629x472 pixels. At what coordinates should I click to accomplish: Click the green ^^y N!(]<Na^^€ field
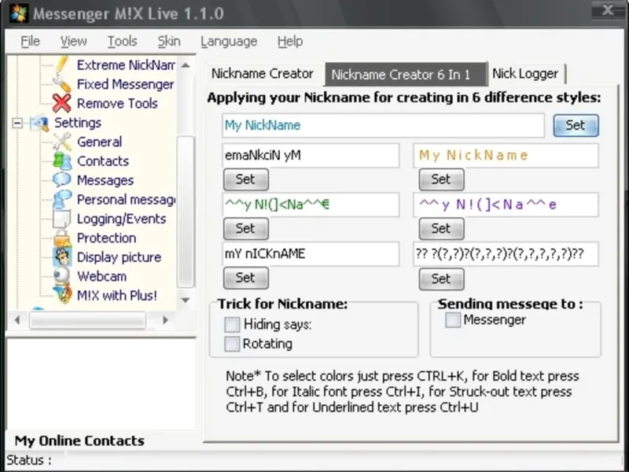point(311,205)
